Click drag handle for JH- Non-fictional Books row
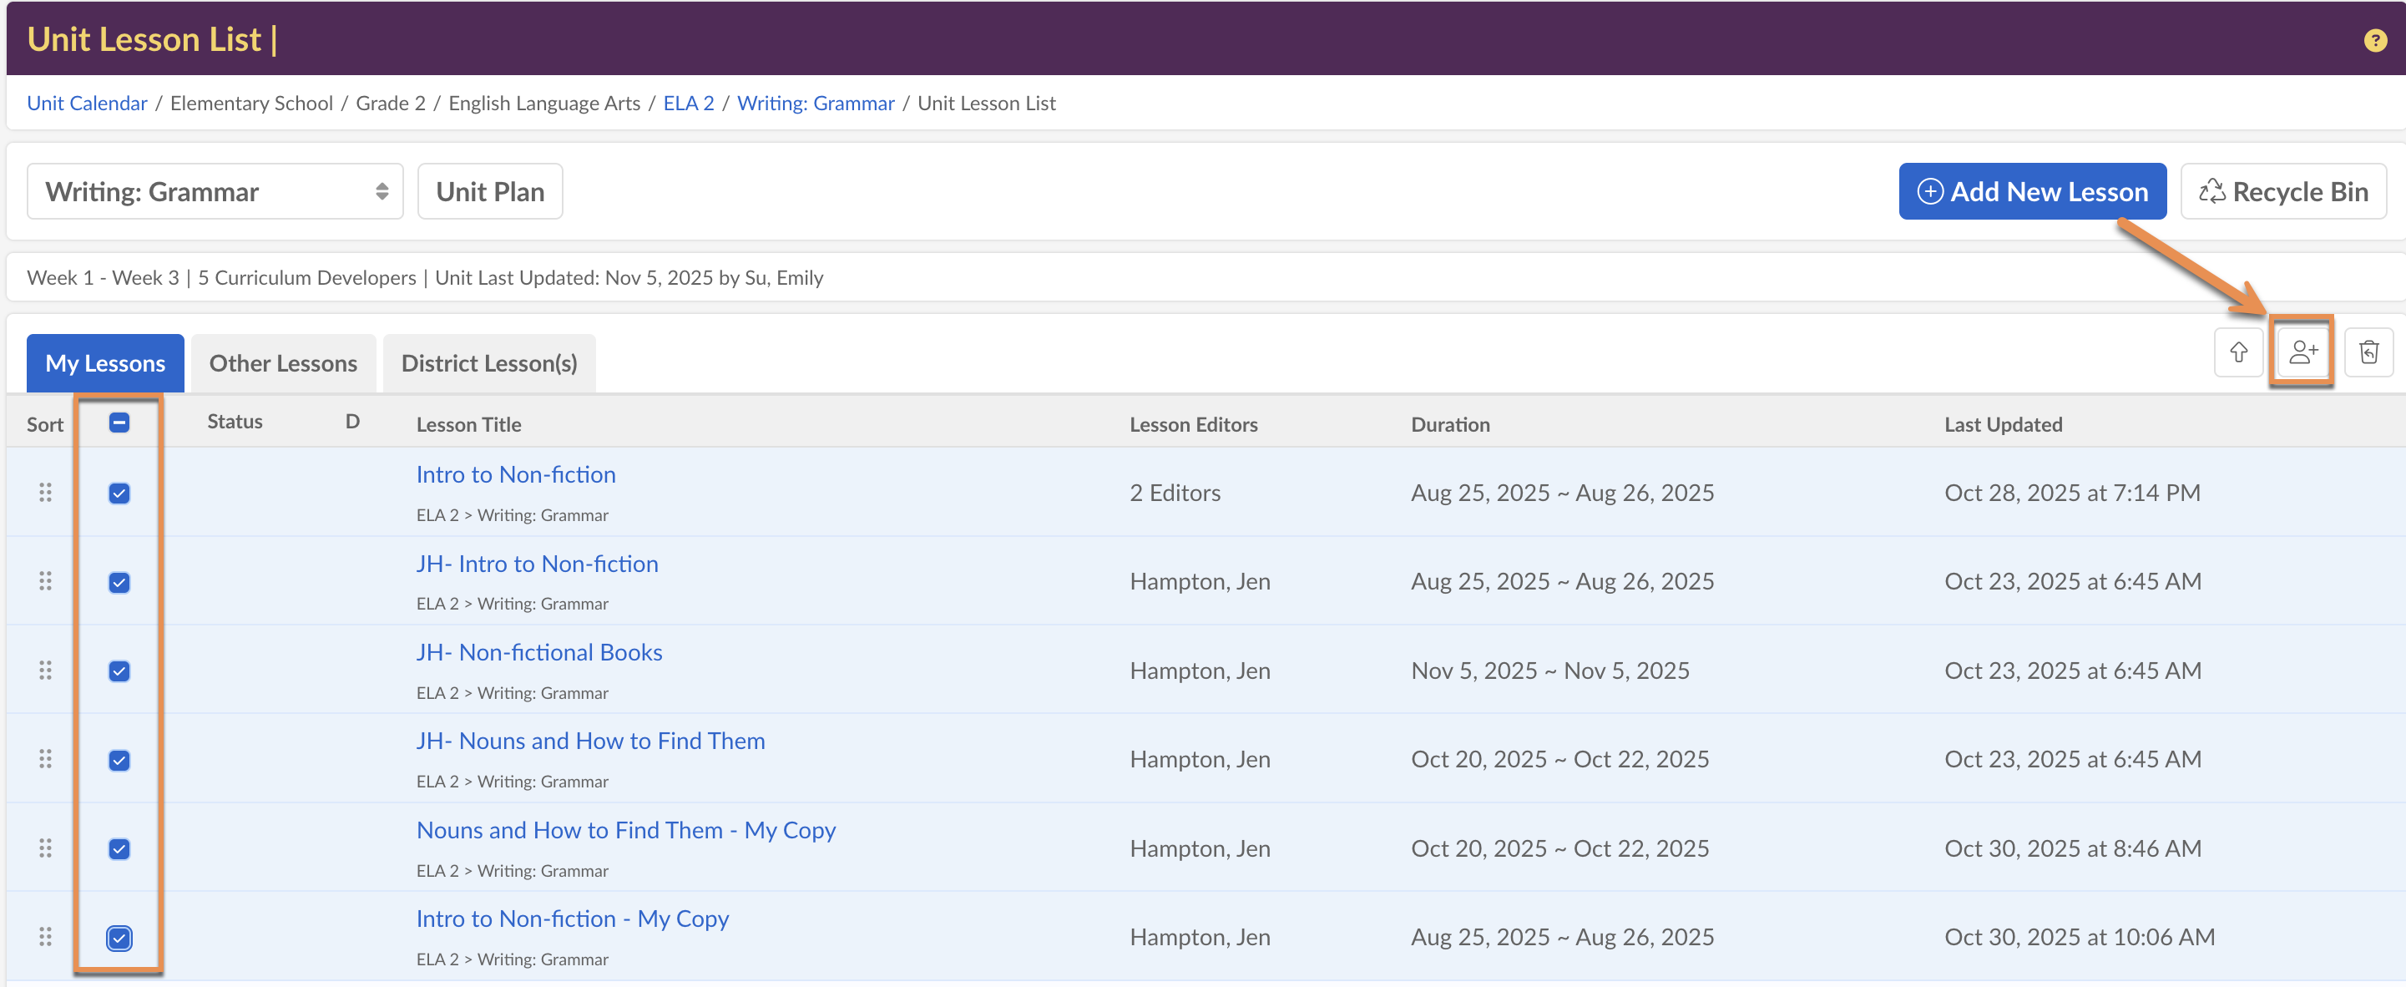The width and height of the screenshot is (2406, 987). pos(45,671)
